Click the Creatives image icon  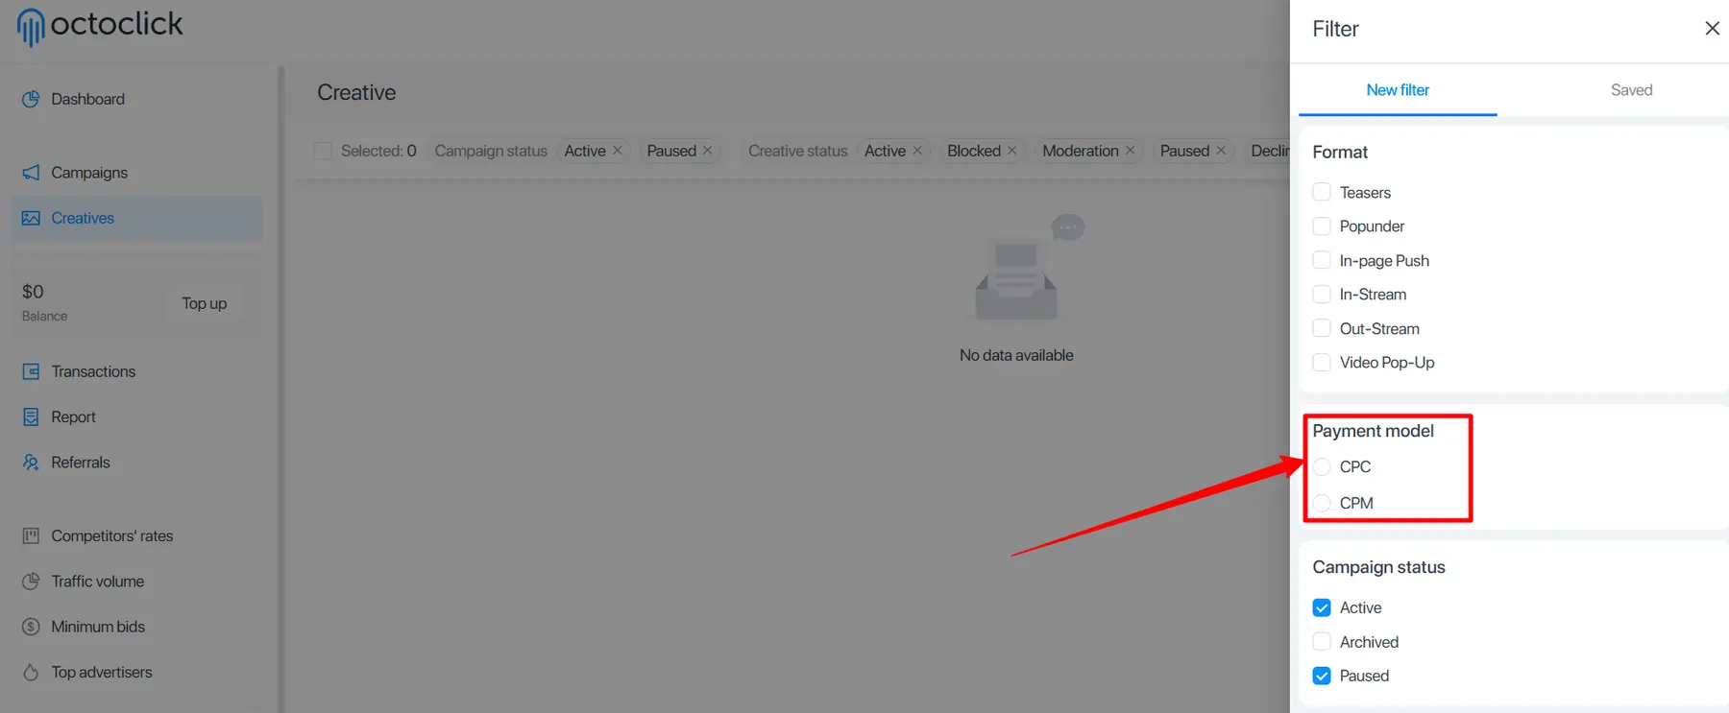[31, 218]
